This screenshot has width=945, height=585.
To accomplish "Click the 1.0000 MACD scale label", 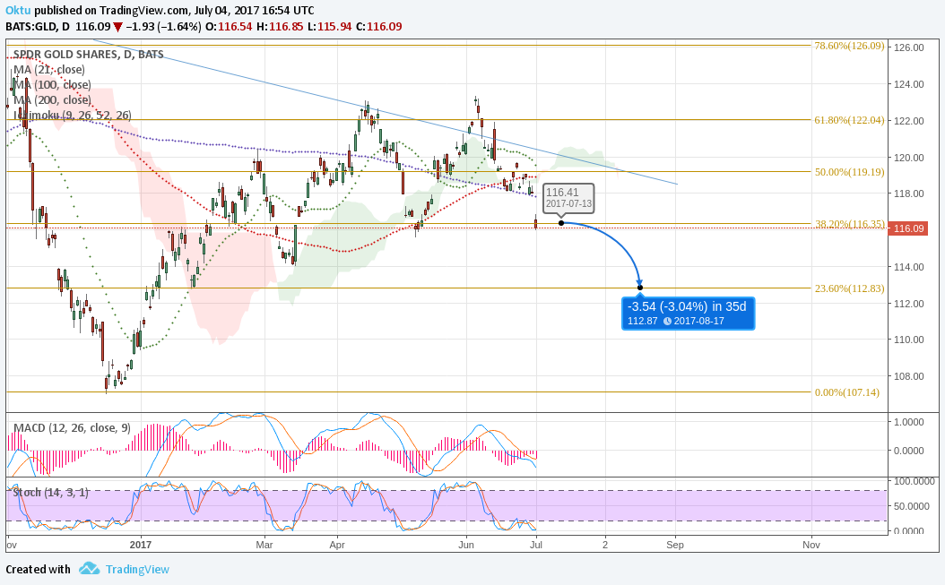I will [x=909, y=422].
